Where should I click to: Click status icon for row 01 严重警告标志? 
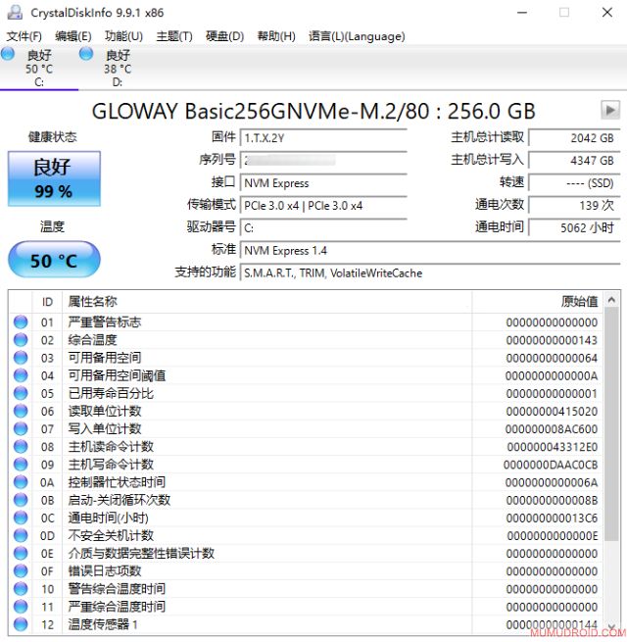coord(21,322)
